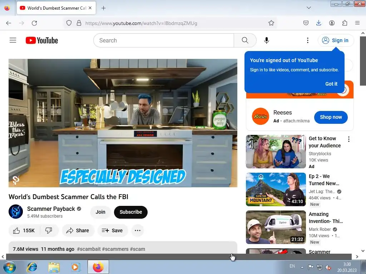Click vertical scrollbar down arrow

pos(363,251)
